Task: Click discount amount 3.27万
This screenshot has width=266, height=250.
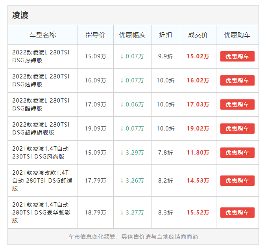Action: [x=132, y=213]
